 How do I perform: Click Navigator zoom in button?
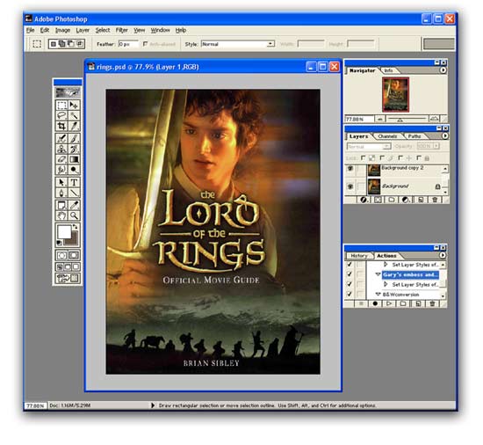tap(434, 119)
